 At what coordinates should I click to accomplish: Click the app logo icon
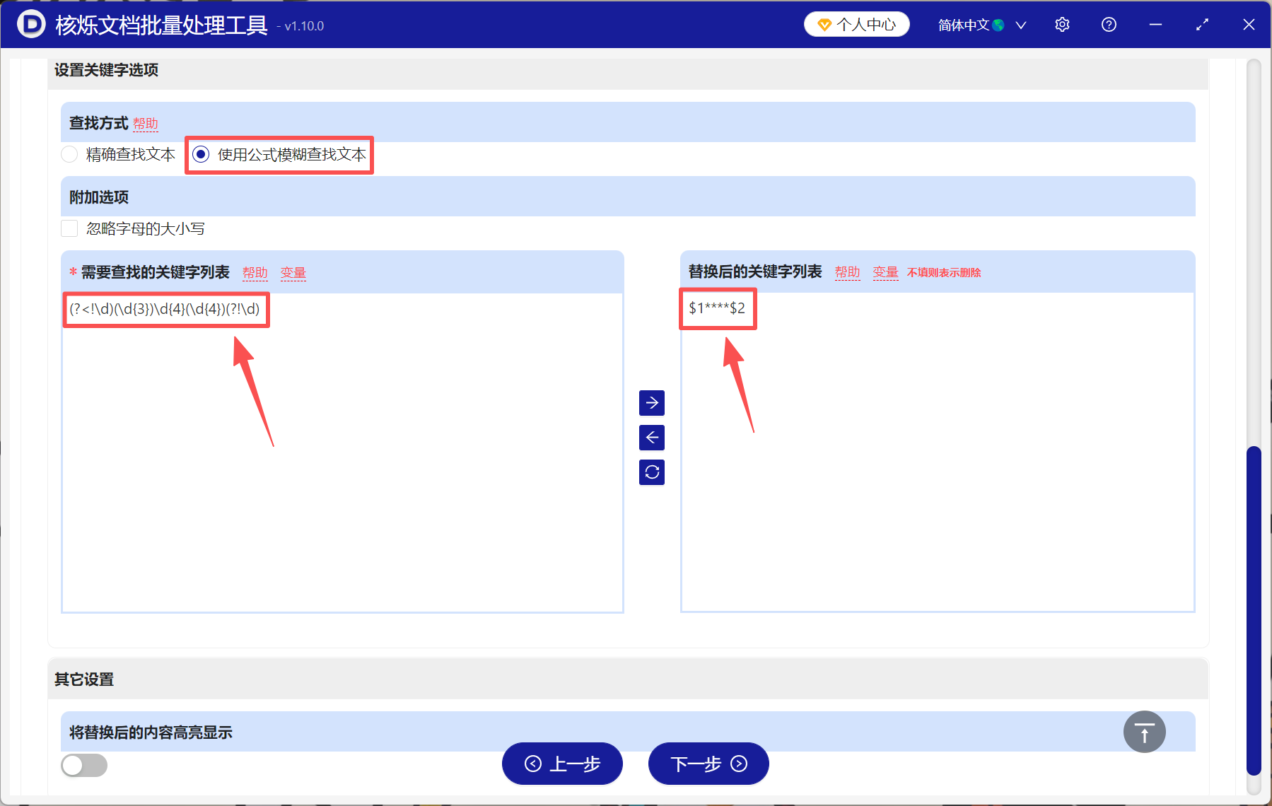coord(30,24)
